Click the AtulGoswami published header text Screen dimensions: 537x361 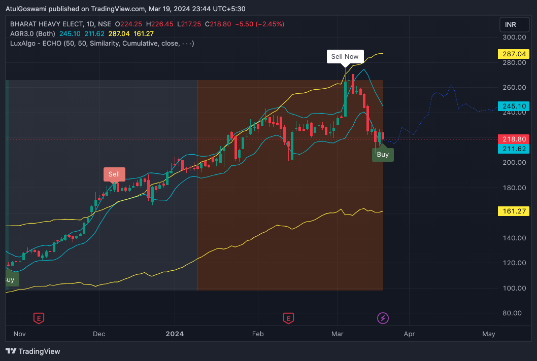pos(125,9)
